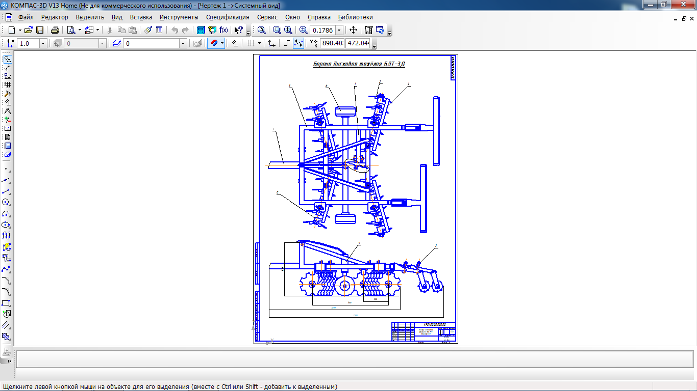Click the layer manager icon
697x391 pixels.
[117, 44]
